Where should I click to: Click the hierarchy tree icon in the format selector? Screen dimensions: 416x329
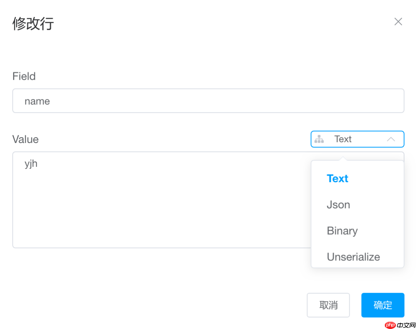(319, 139)
